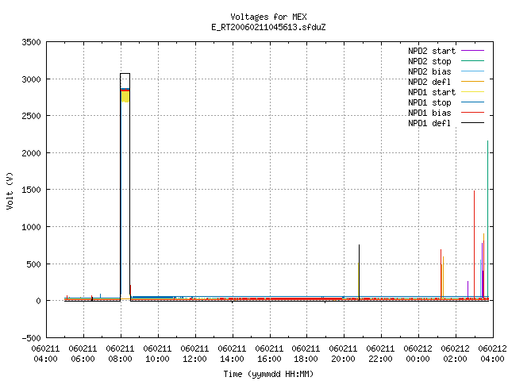Click the '060212 04:00' x-axis tick label

click(492, 354)
